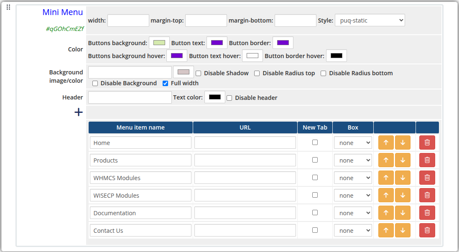Move the Home item down

(x=403, y=142)
